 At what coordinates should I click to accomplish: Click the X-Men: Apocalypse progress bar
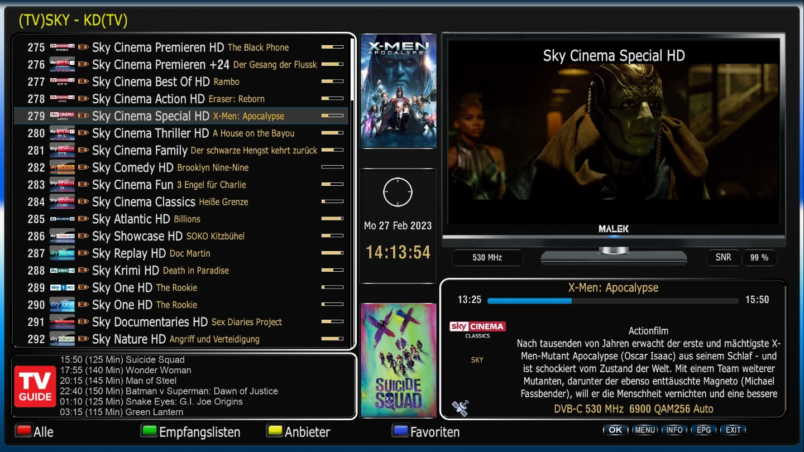pos(612,301)
